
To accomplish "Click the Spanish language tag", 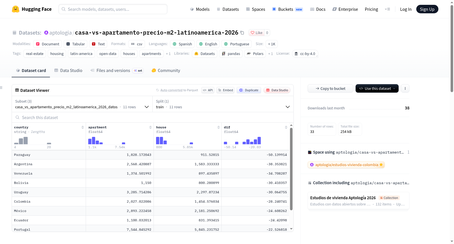I will click(182, 44).
